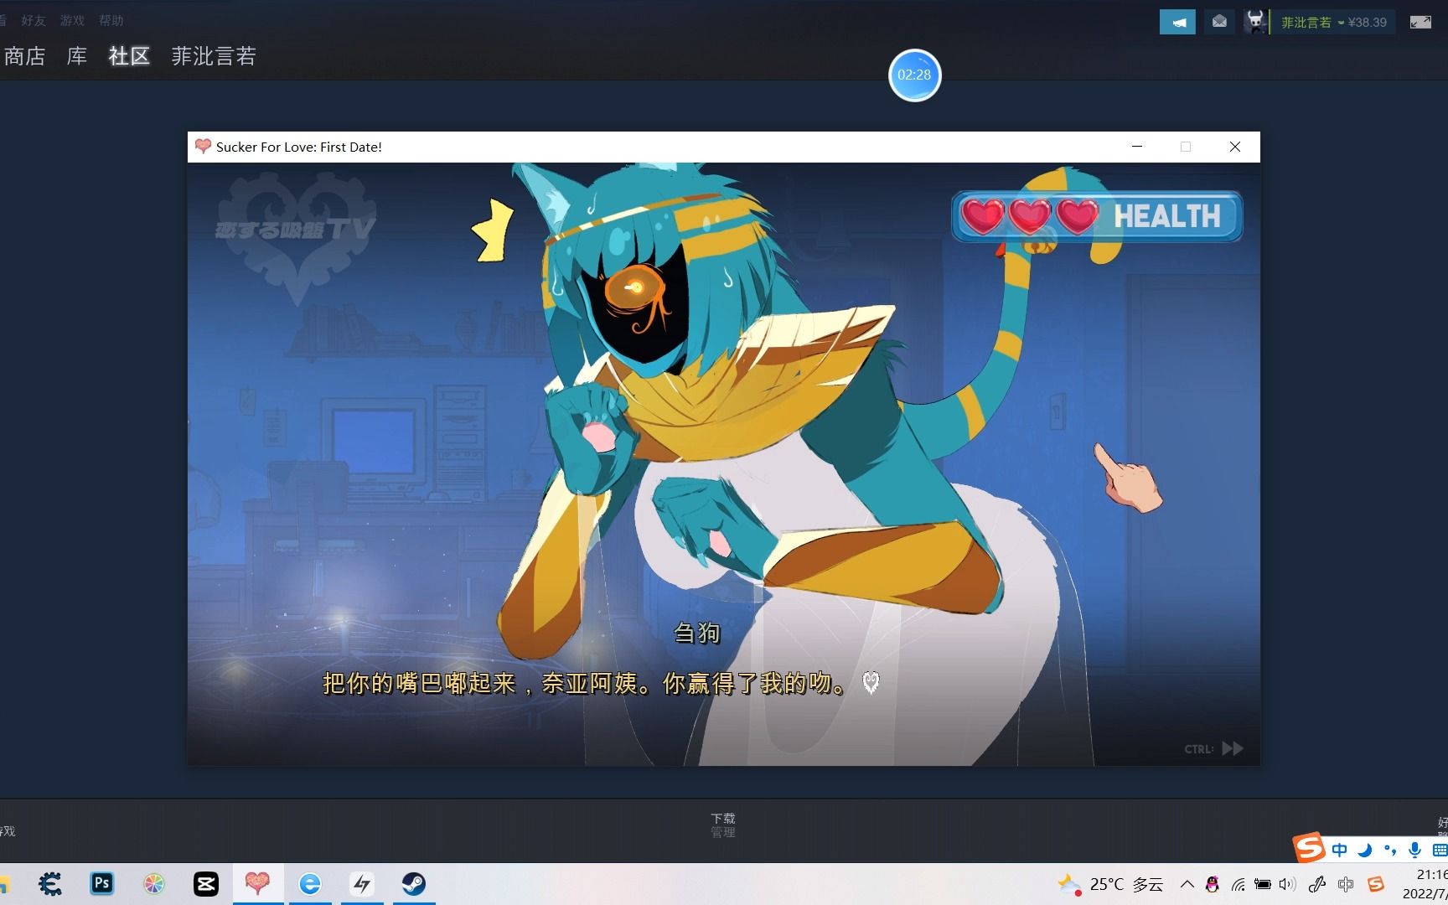Image resolution: width=1448 pixels, height=905 pixels.
Task: Open the lightning bolt app in taskbar
Action: [362, 884]
